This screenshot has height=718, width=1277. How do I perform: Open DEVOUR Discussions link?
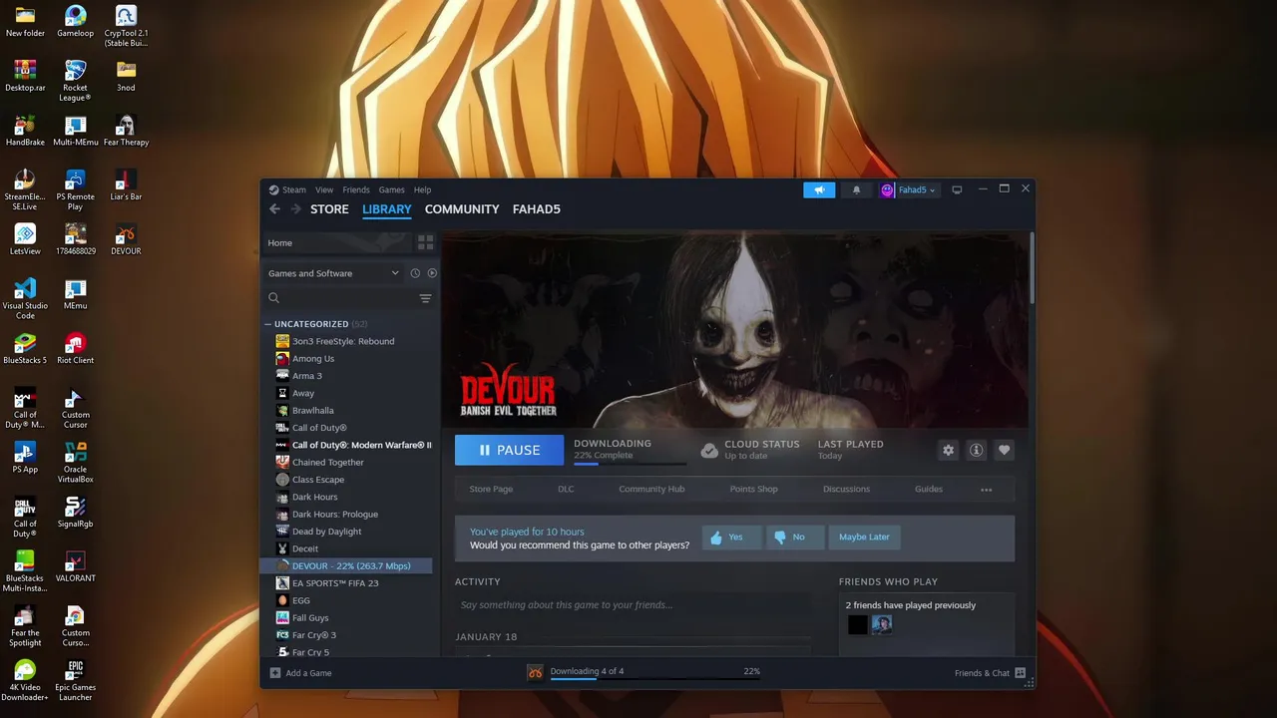coord(846,489)
